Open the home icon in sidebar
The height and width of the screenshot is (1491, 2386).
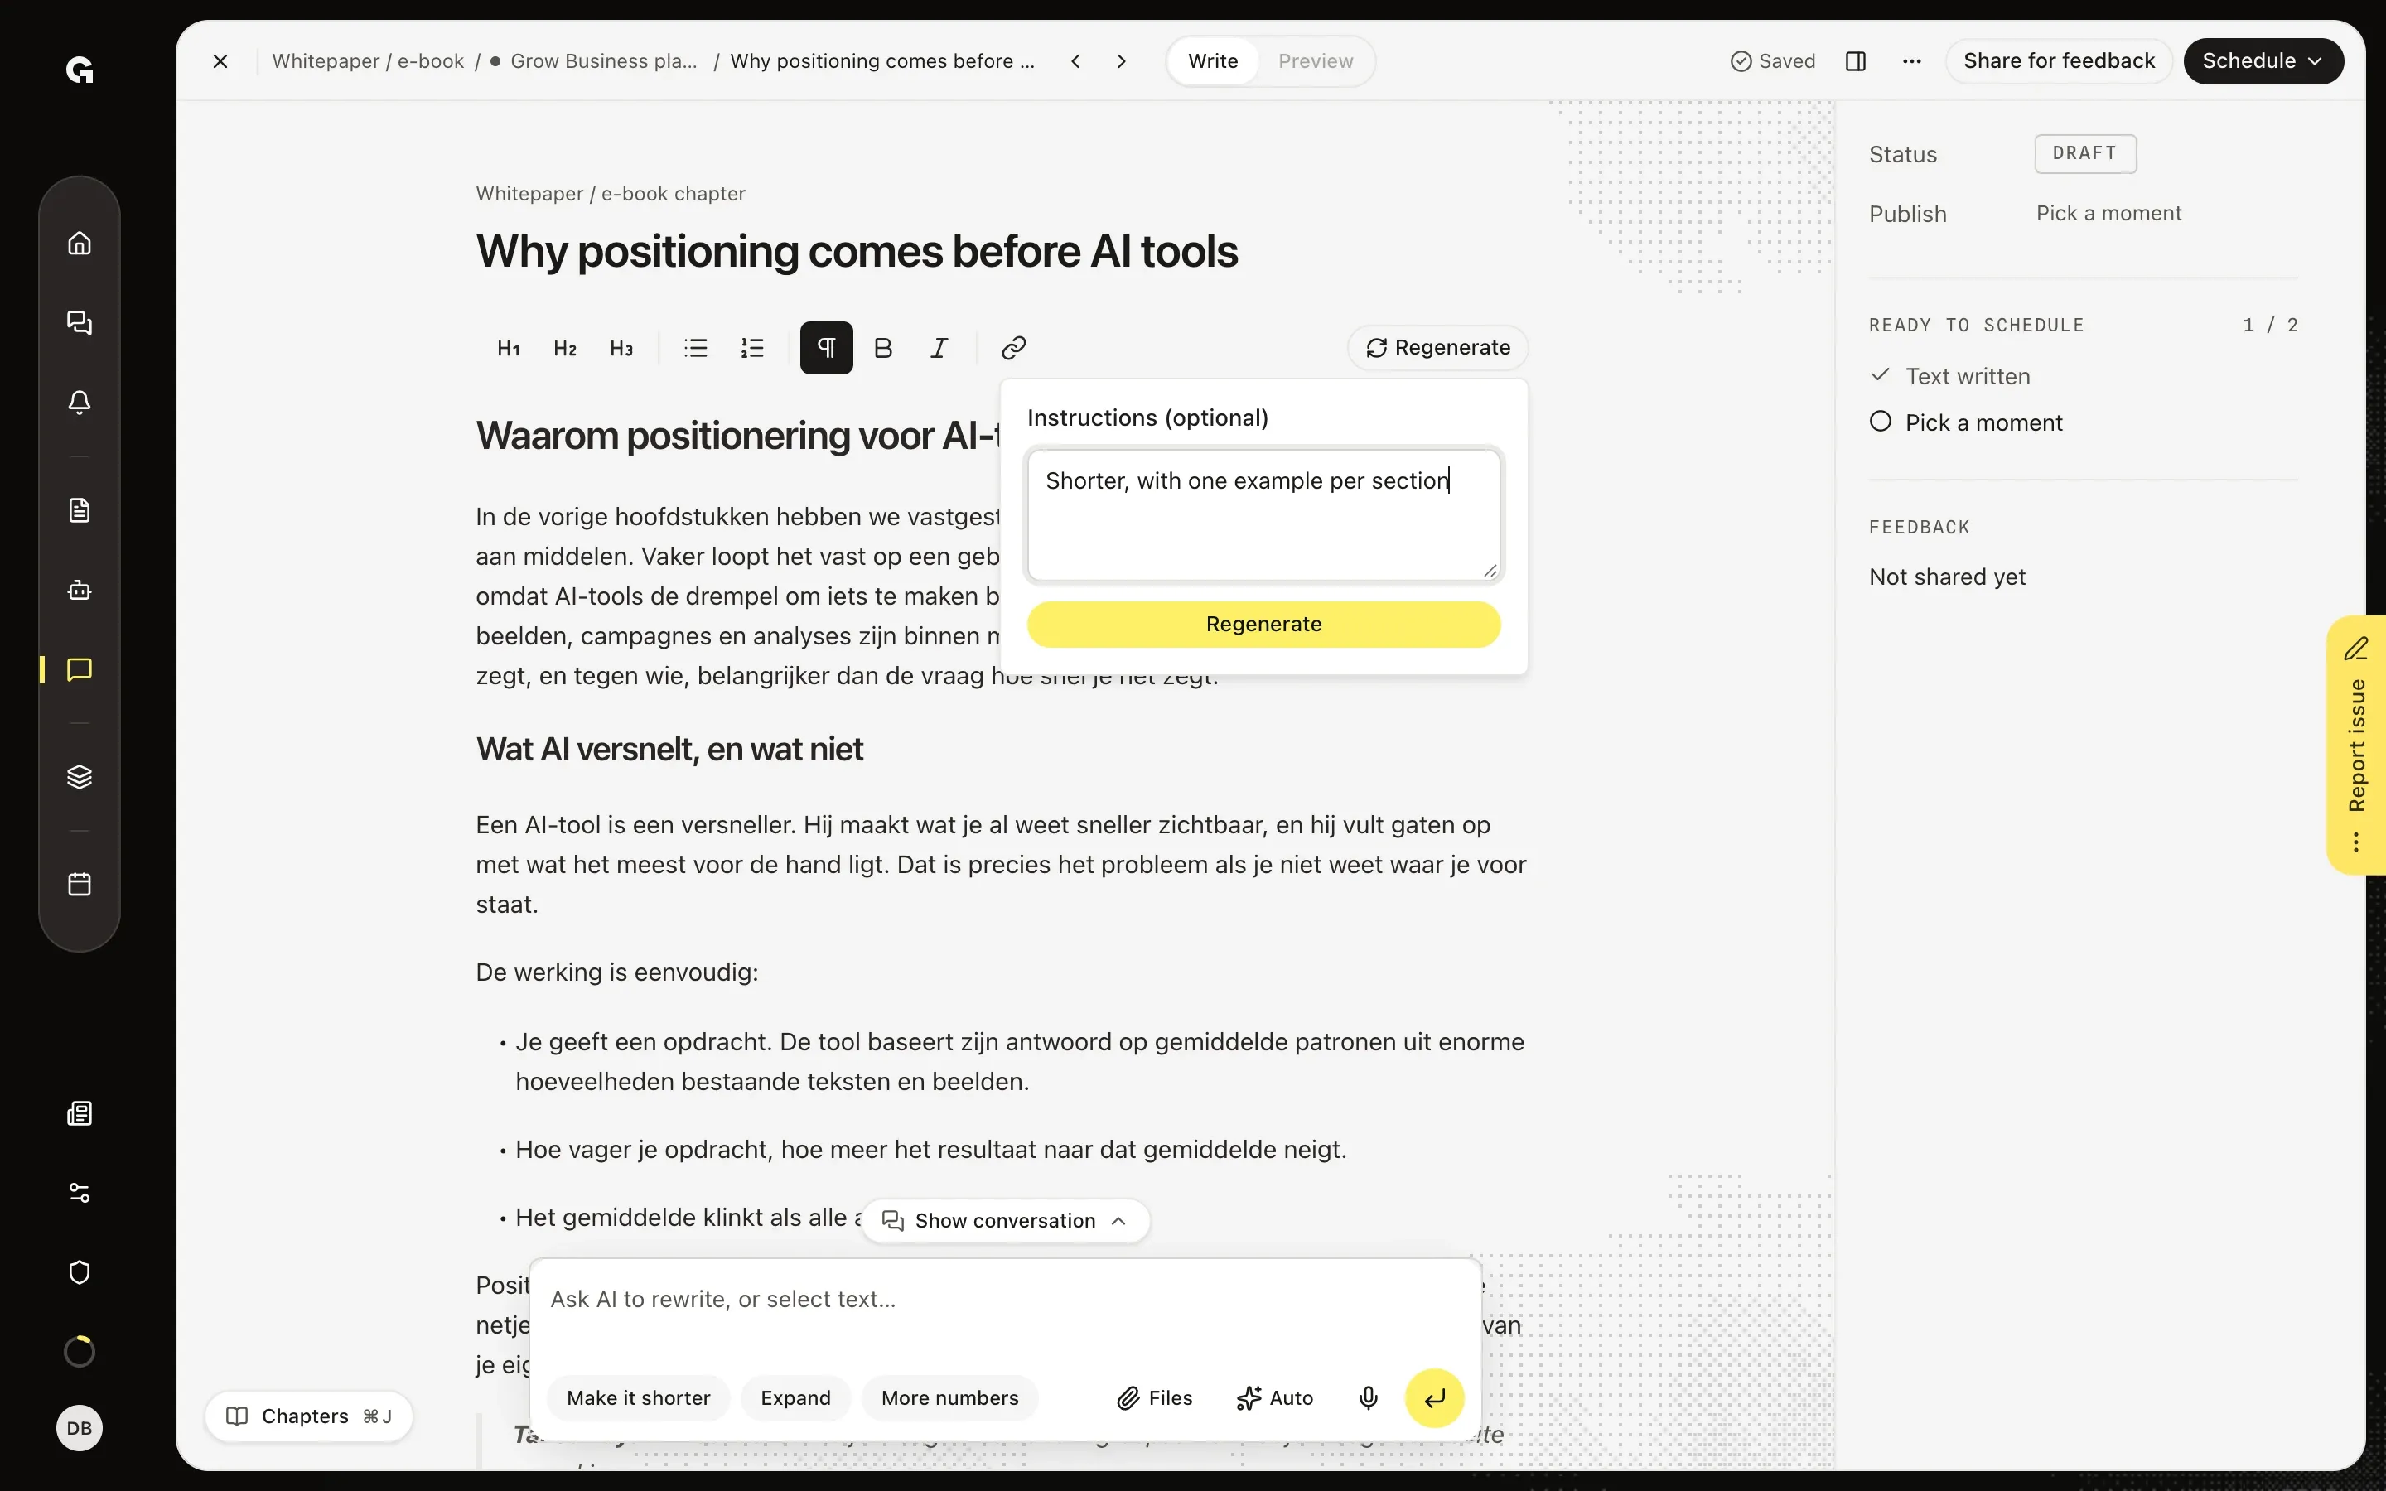tap(79, 243)
